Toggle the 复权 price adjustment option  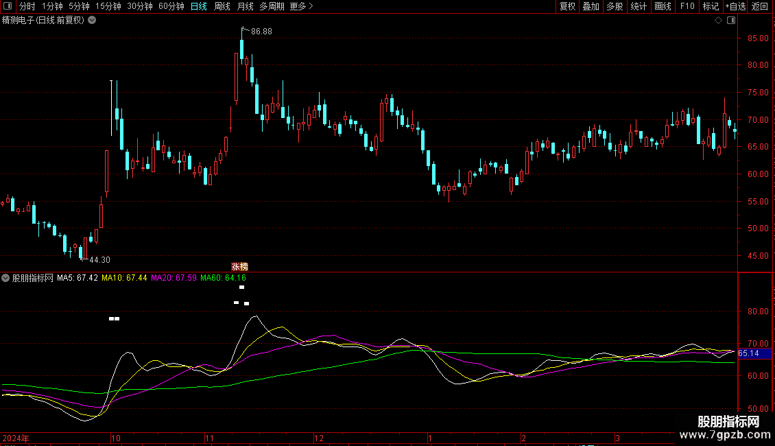click(x=567, y=6)
